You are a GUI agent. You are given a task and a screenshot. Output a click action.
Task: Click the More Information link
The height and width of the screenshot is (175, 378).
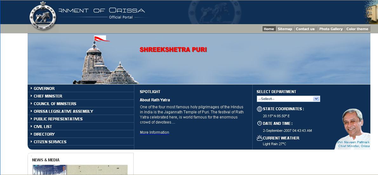155,132
